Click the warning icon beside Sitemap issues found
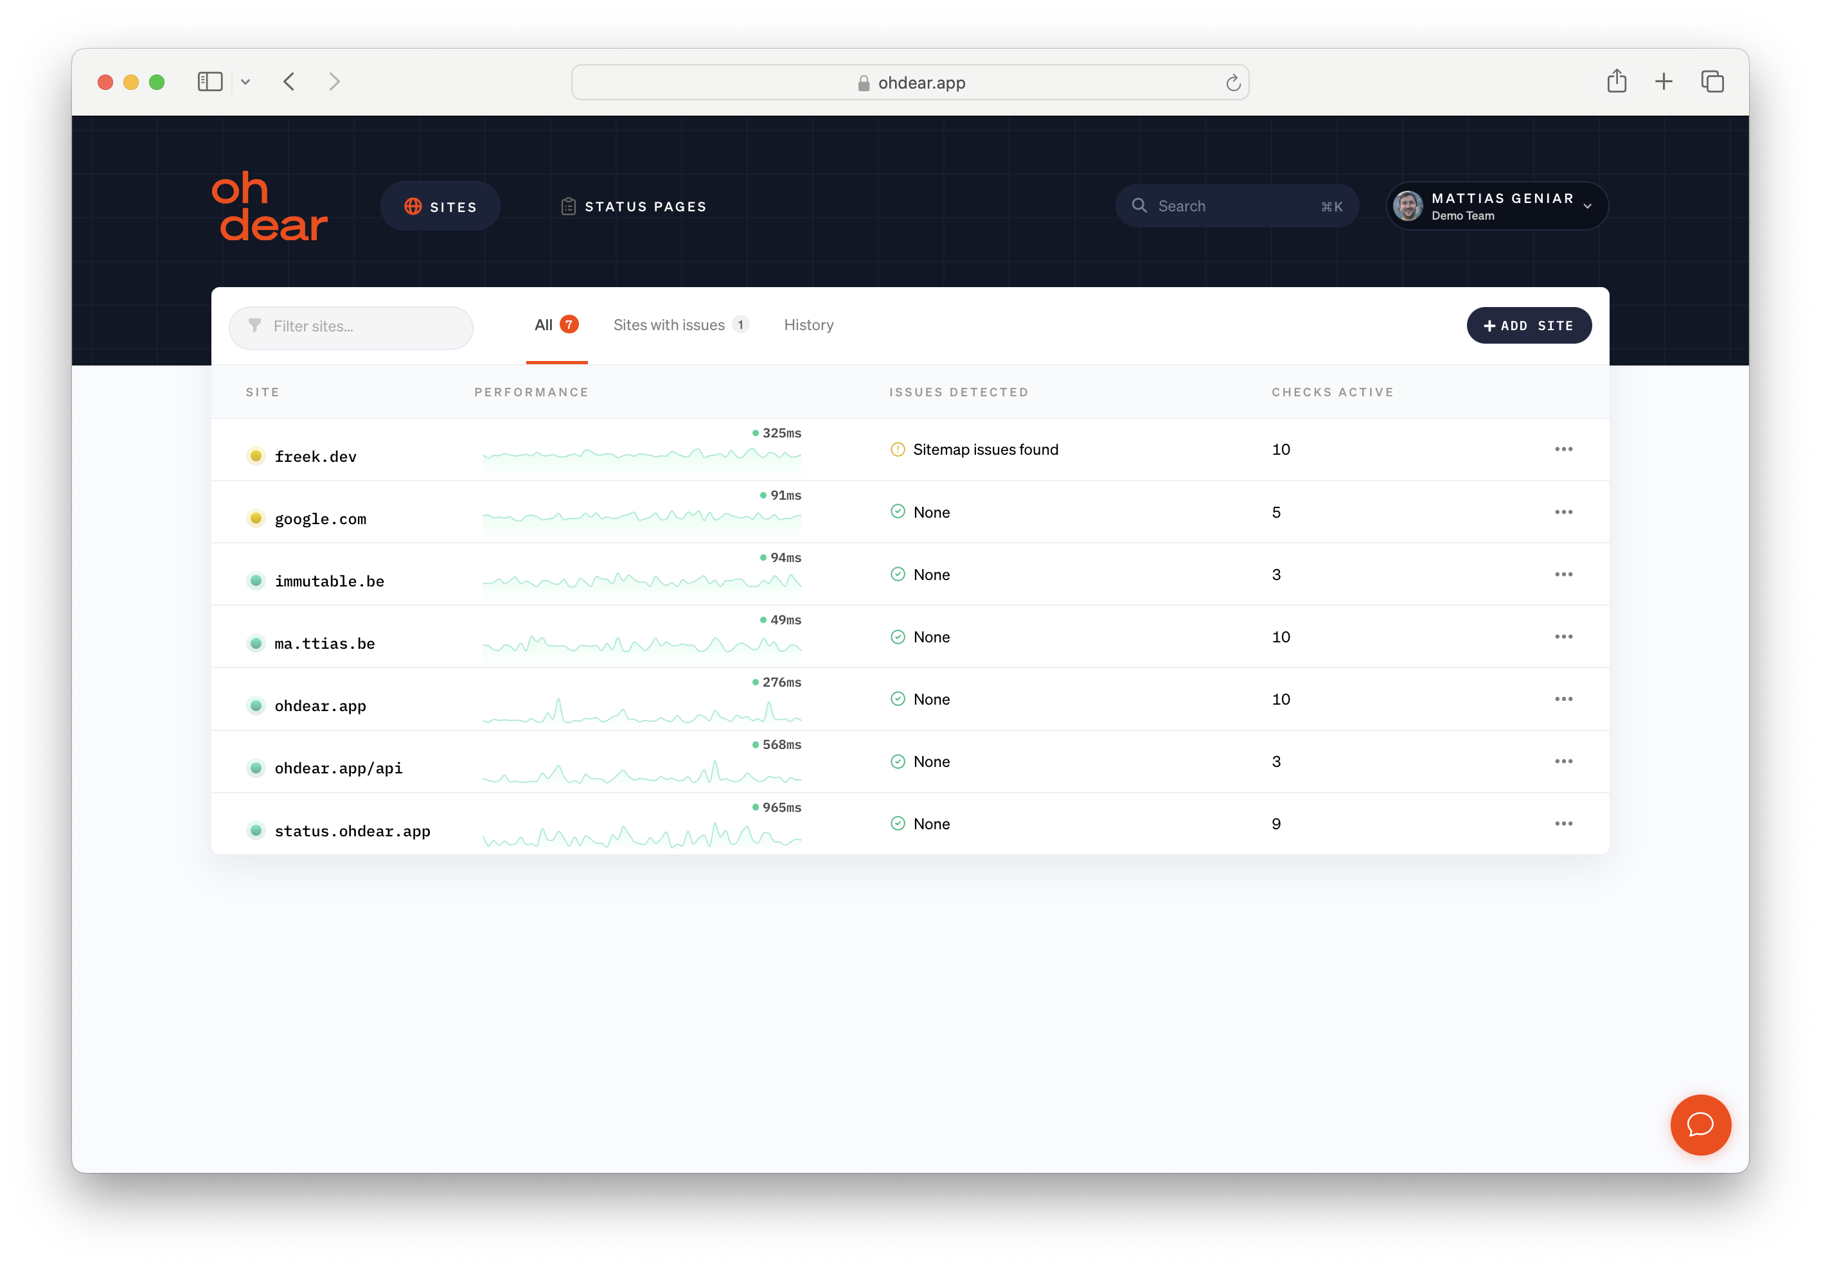 897,449
